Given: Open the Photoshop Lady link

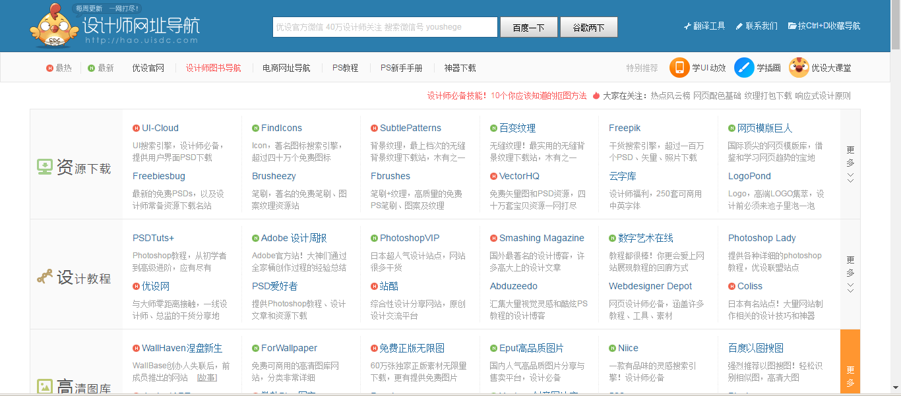Looking at the screenshot, I should 762,238.
